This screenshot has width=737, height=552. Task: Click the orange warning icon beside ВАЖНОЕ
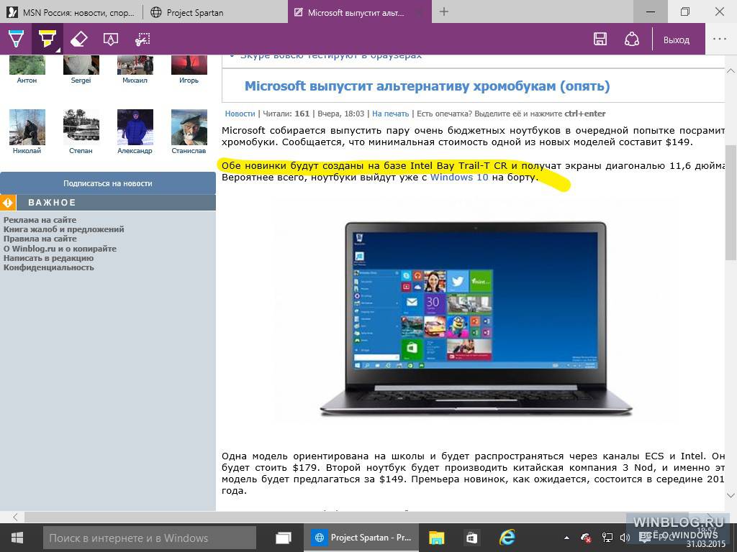[8, 202]
